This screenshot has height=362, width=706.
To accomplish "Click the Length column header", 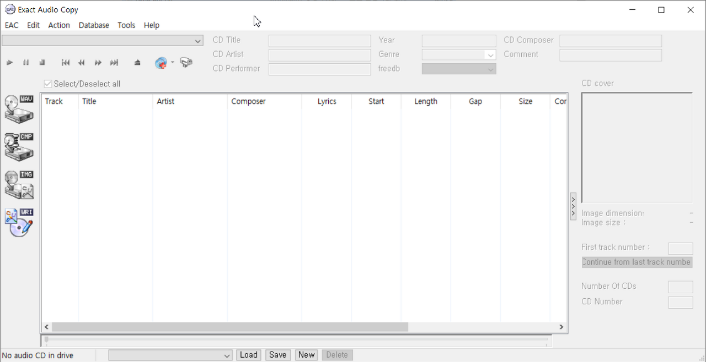I will [x=426, y=101].
